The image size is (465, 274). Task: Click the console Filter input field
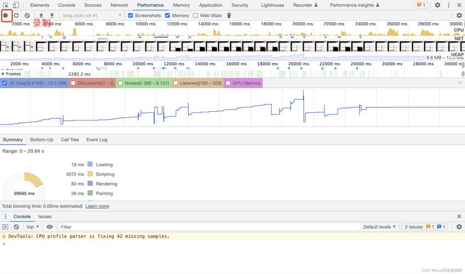(x=209, y=227)
